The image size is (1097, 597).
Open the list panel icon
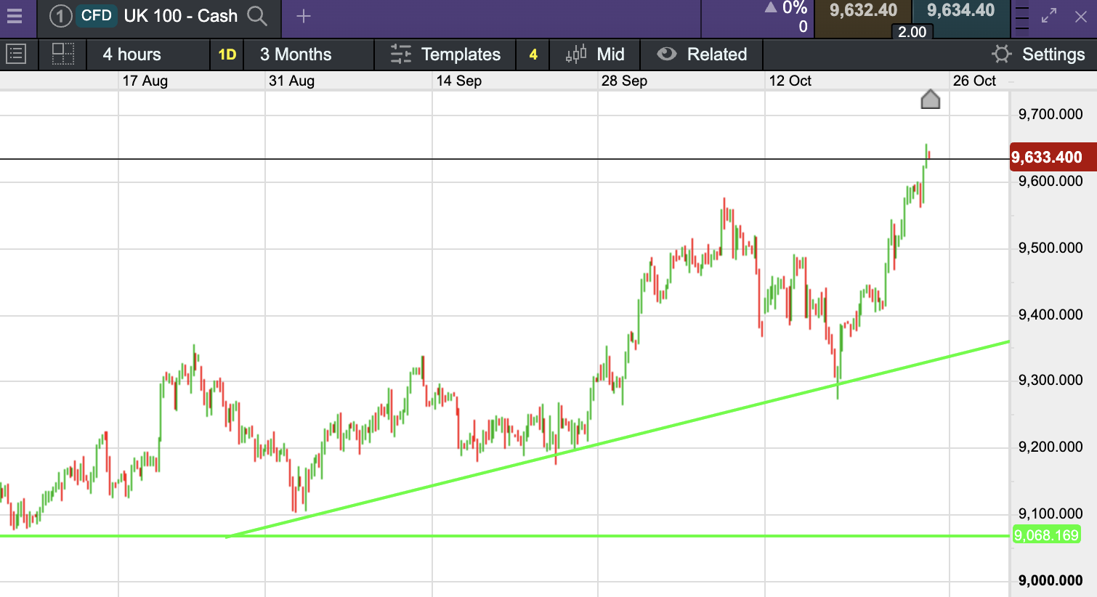coord(16,54)
